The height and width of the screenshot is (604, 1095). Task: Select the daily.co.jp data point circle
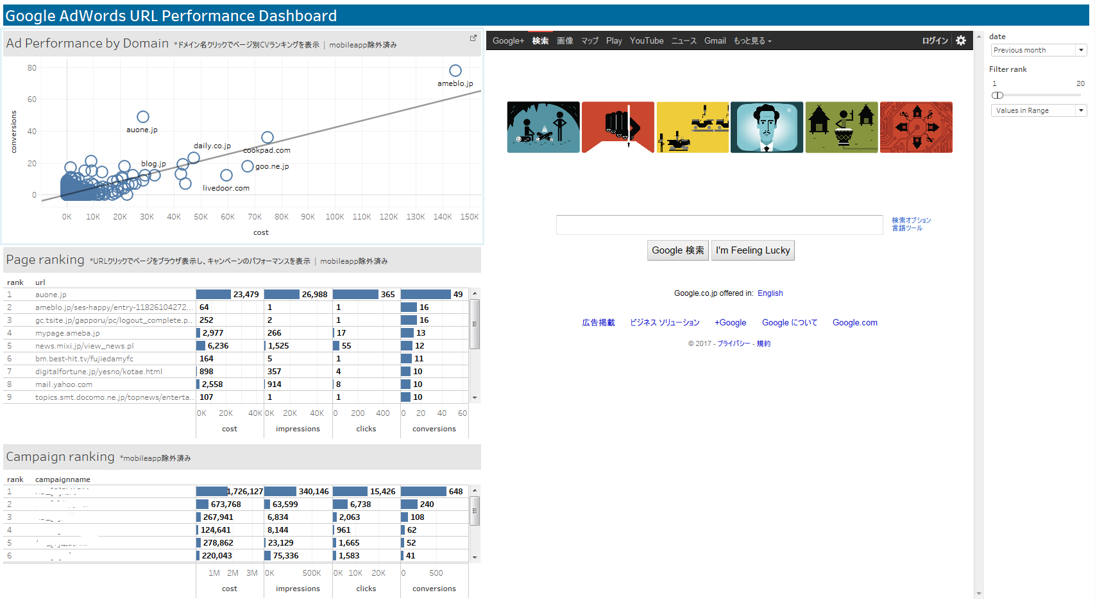point(194,158)
